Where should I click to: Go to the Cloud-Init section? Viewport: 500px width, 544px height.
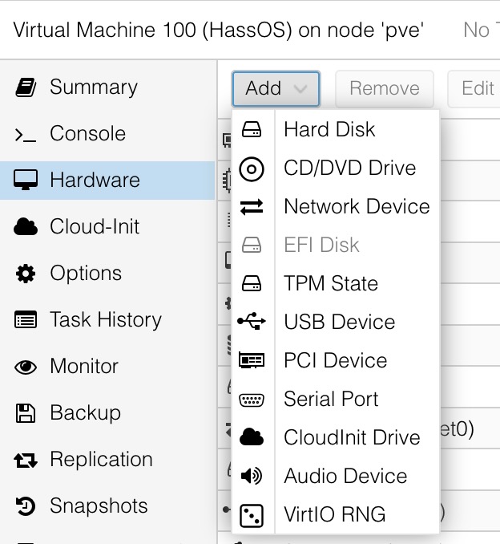[x=107, y=227]
